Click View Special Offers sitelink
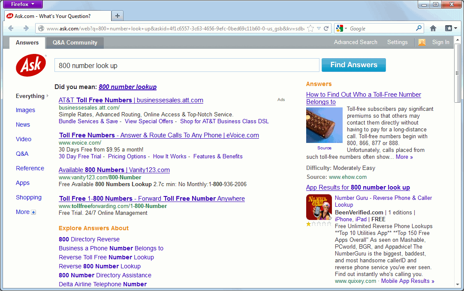464x291 pixels. (x=149, y=122)
